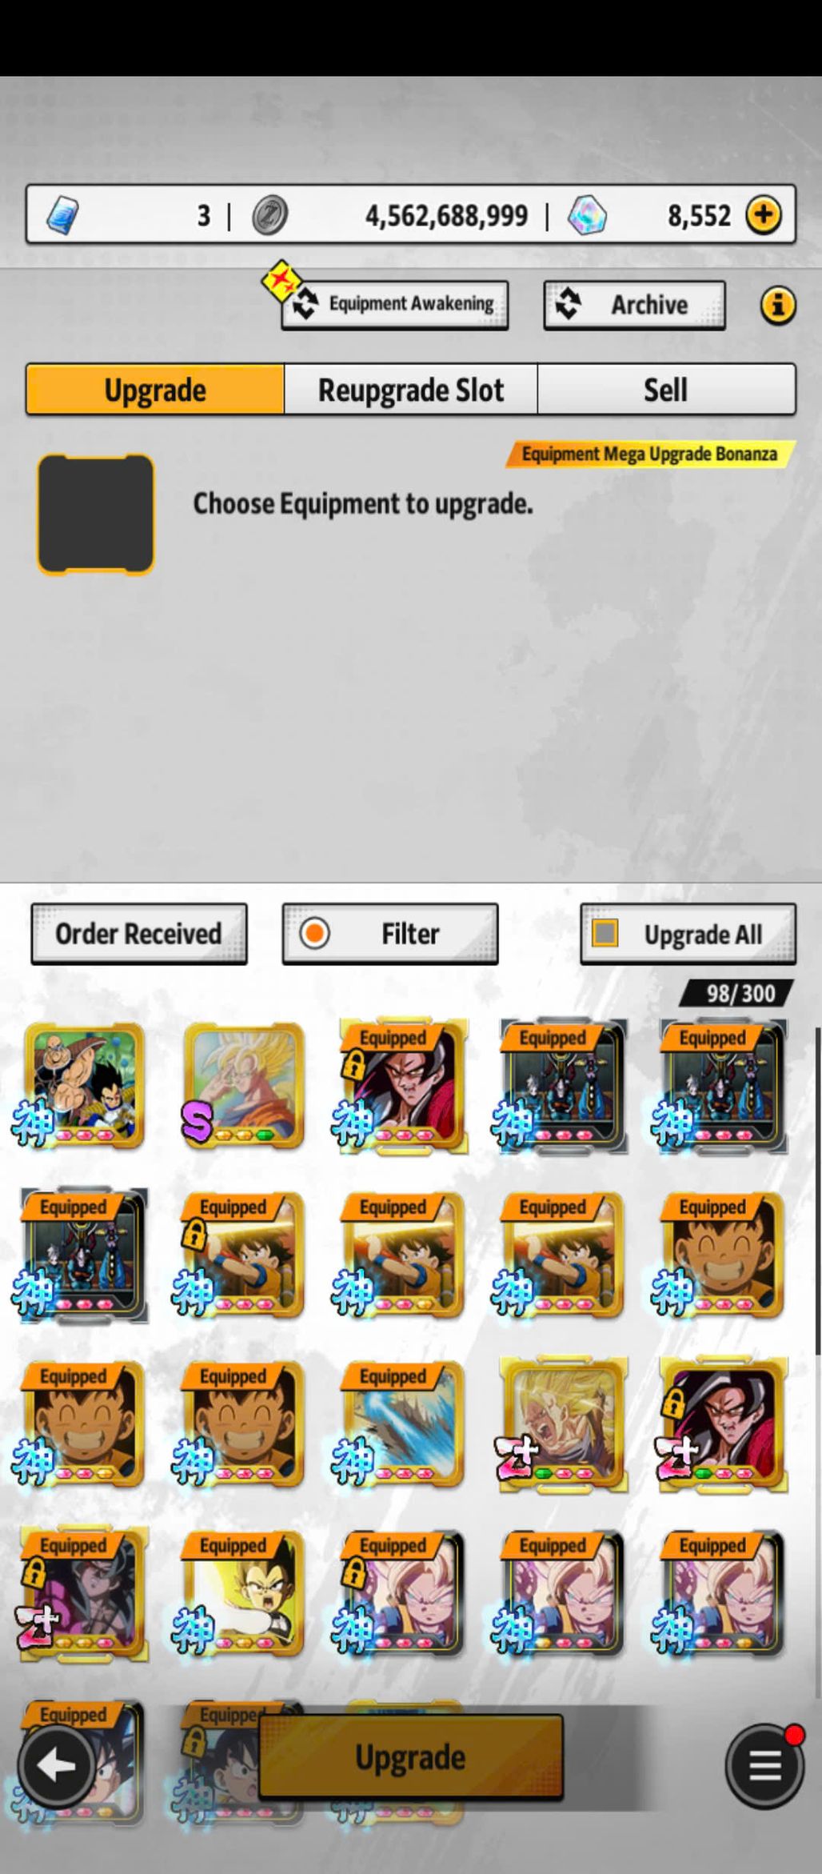Tap the Equipment Mega Upgrade Bonanza banner
The width and height of the screenshot is (822, 1874).
click(650, 454)
